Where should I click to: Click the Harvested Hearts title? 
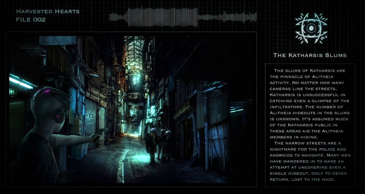[47, 11]
